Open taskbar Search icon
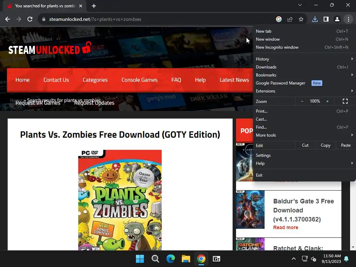The image size is (356, 267). pyautogui.click(x=155, y=259)
